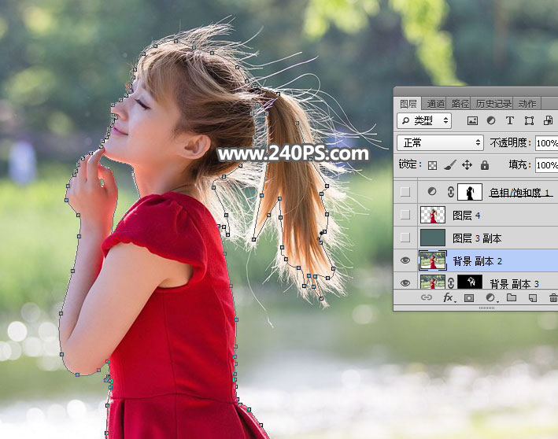The height and width of the screenshot is (439, 558).
Task: Click the panel resize grip at bottom
Action: tap(486, 308)
